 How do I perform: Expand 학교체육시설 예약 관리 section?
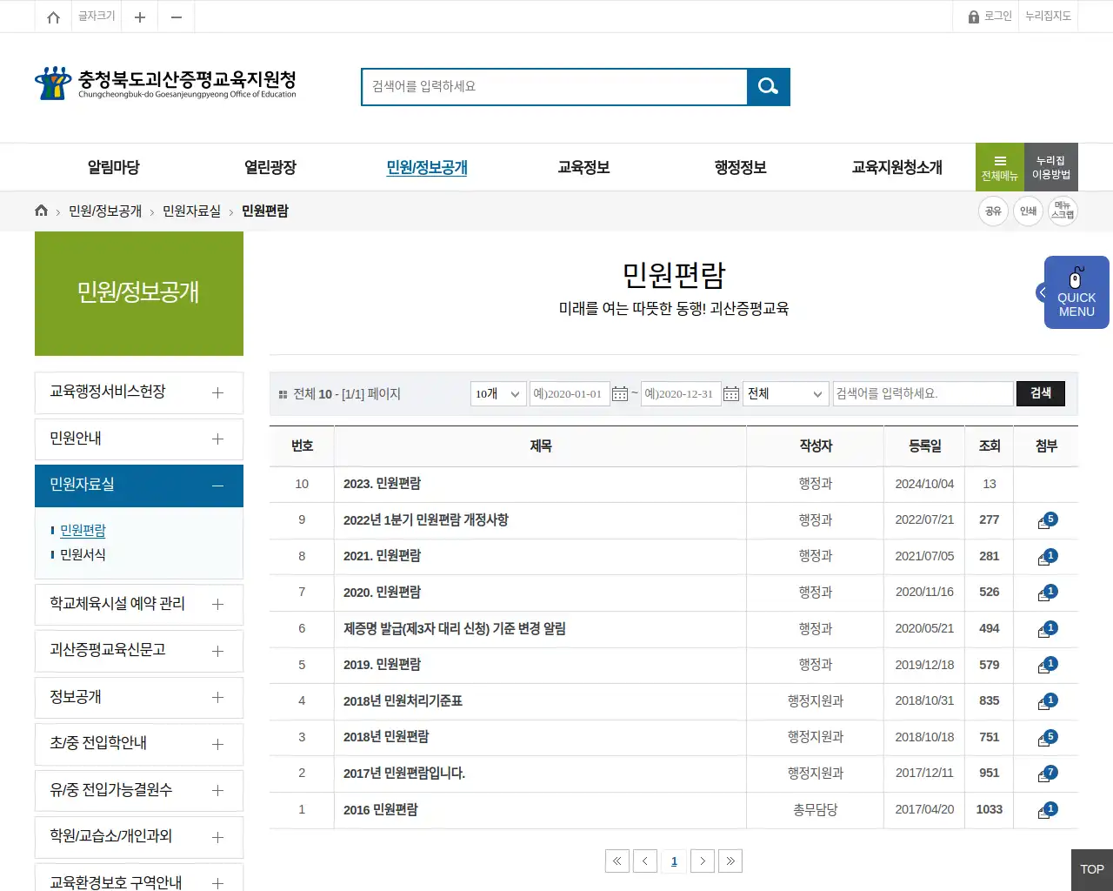[x=139, y=604]
